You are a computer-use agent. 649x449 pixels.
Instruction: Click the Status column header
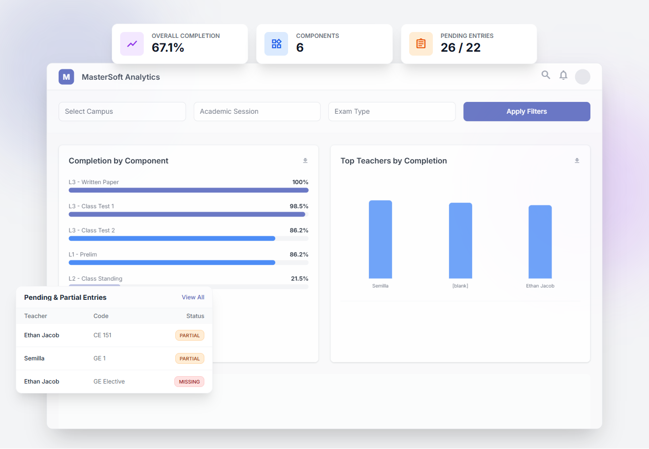[195, 316]
